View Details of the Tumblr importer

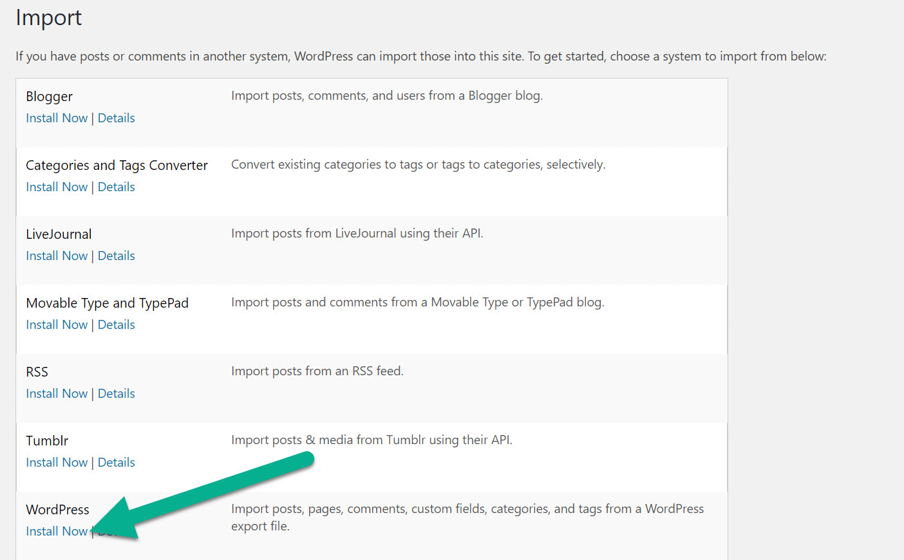[x=117, y=462]
